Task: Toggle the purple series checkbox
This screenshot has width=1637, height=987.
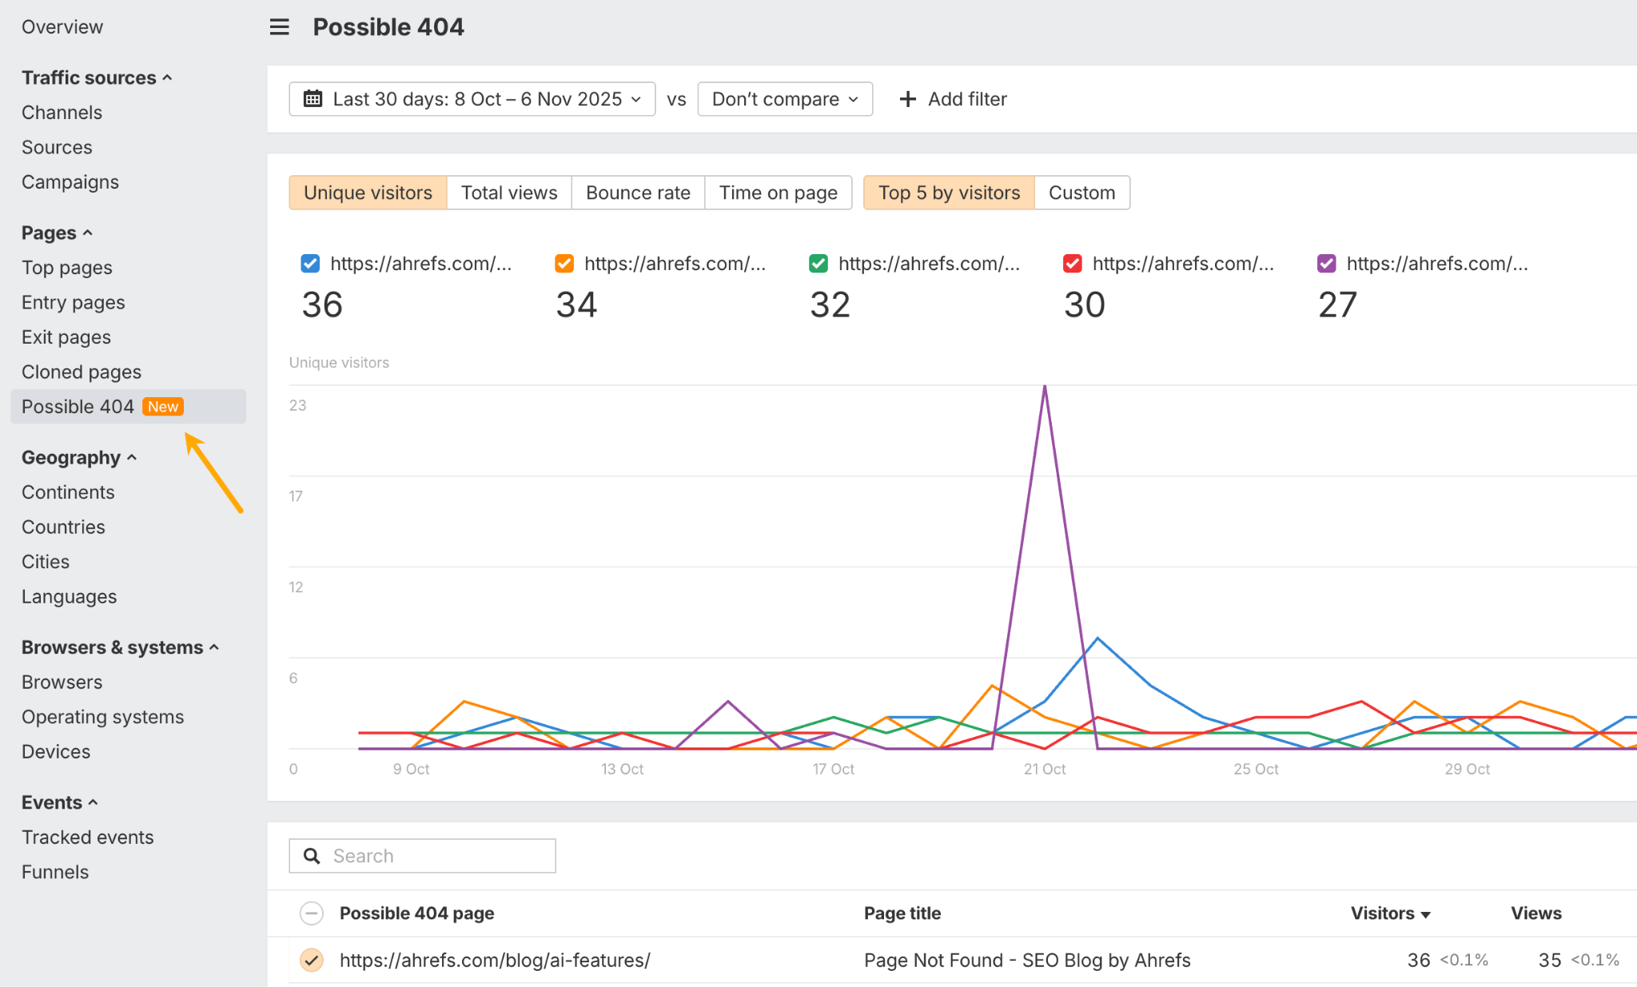Action: (x=1326, y=264)
